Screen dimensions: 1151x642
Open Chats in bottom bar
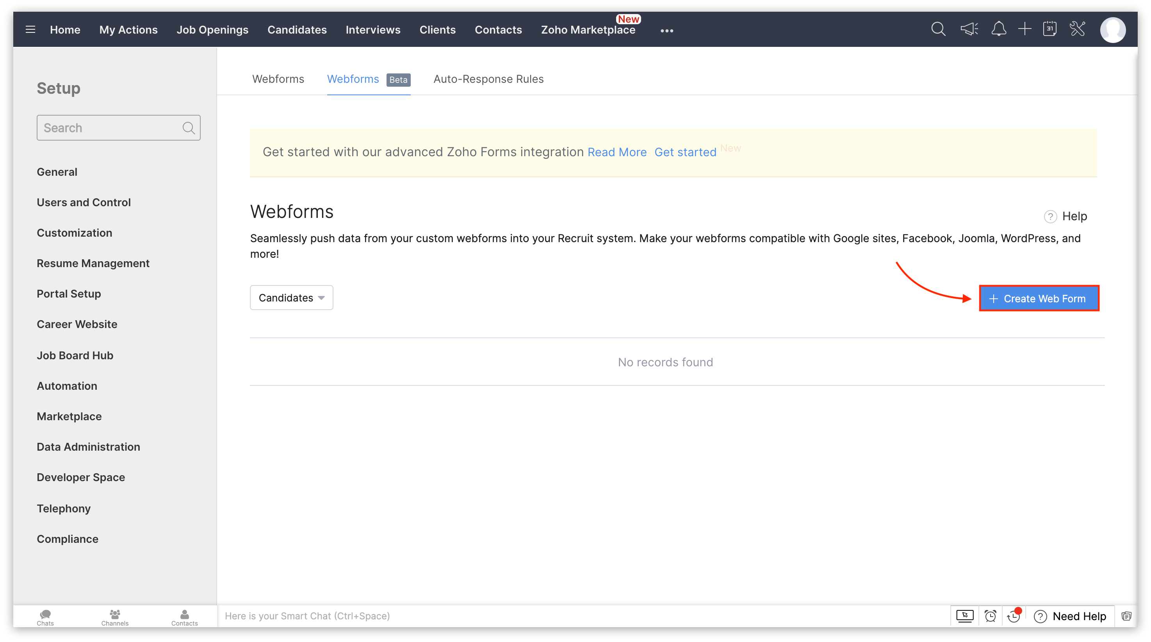click(x=45, y=617)
